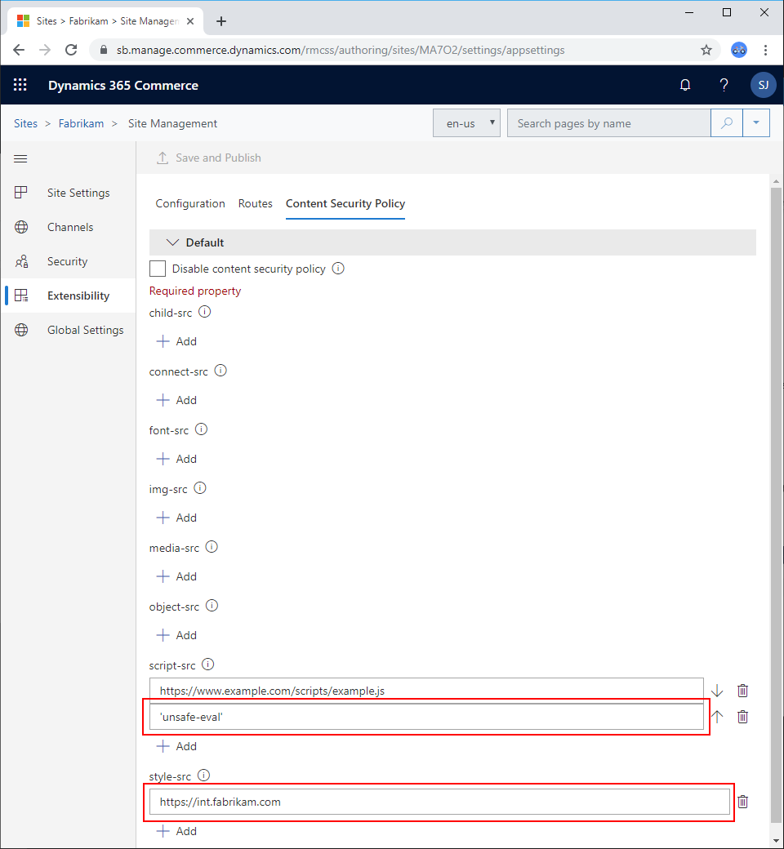Open the SJ user account avatar
This screenshot has height=849, width=784.
coord(763,85)
